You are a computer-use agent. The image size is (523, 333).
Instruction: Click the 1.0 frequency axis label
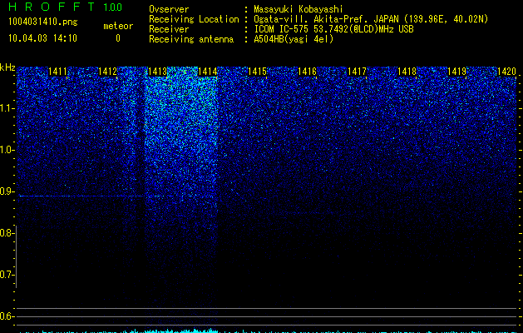tap(7, 150)
